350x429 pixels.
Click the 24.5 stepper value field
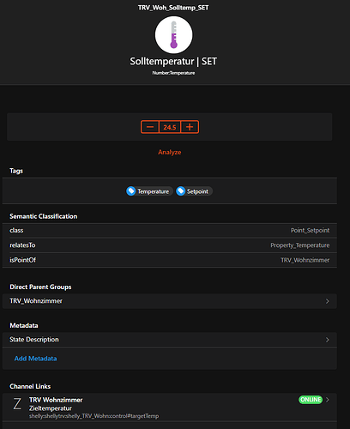170,127
